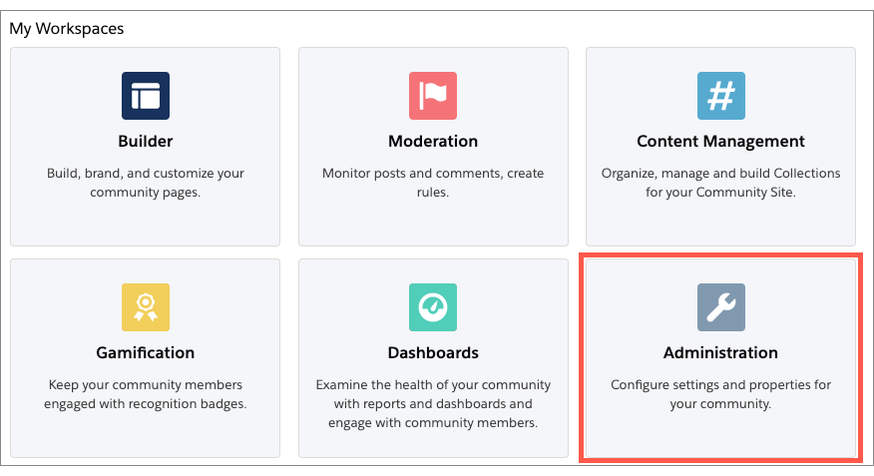Click 'Organize, manage and build Collections' text

coord(720,183)
